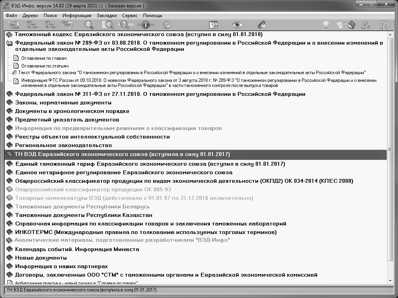The image size is (398, 298).
Task: Click the eye view icon on toolbar
Action: click(x=237, y=25)
